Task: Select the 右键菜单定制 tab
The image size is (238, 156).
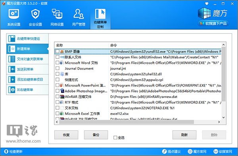Action: [100, 19]
